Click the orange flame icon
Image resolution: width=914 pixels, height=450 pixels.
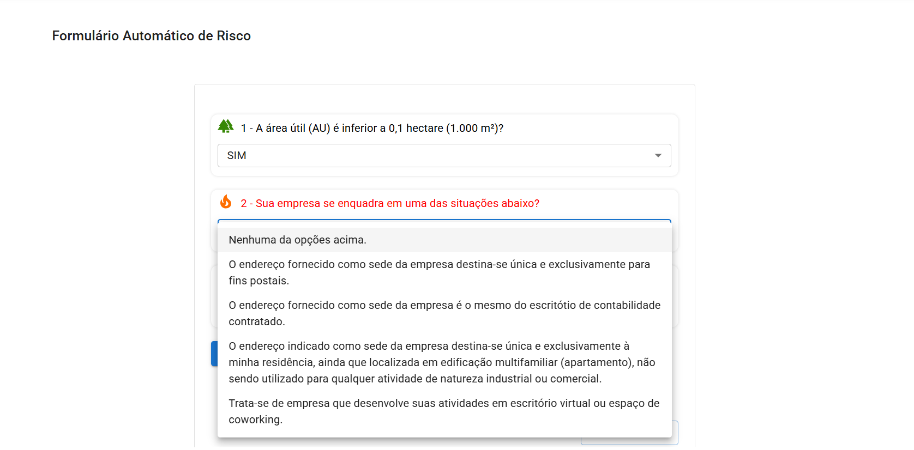coord(226,202)
